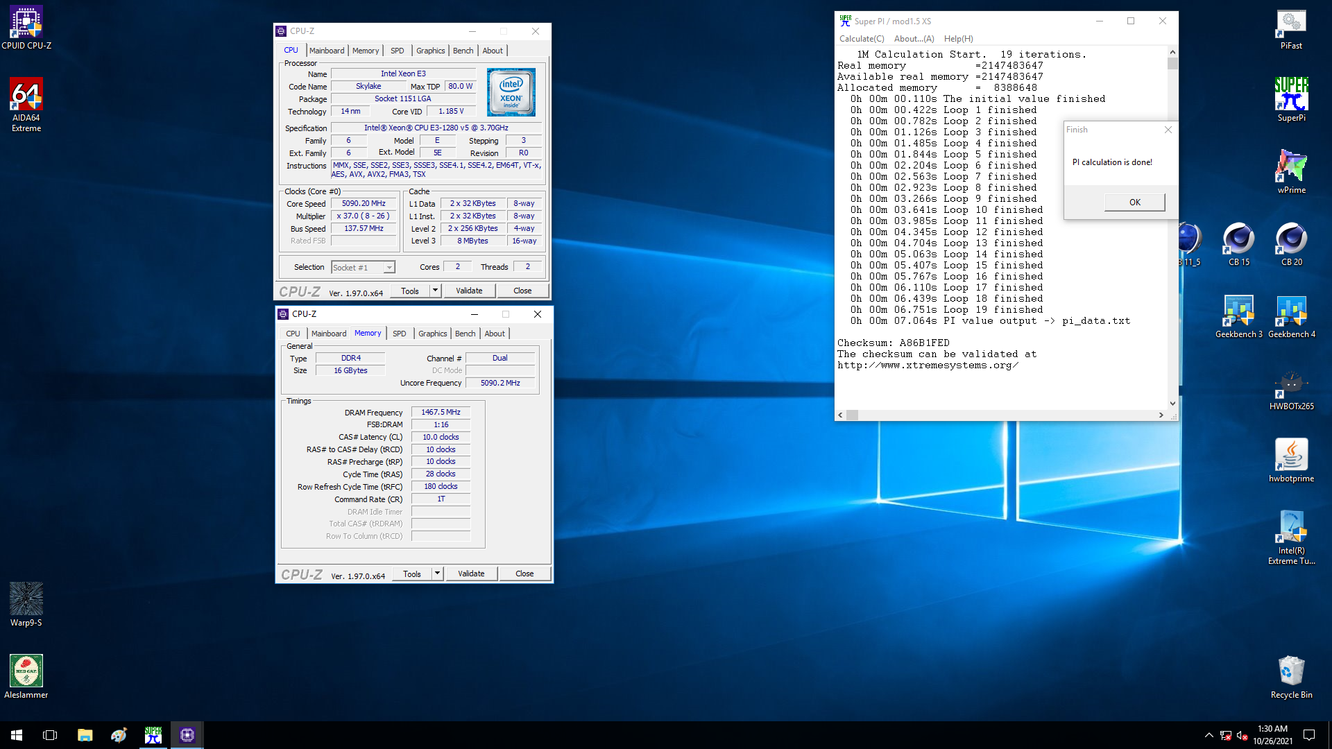
Task: Expand Tools dropdown arrow in top CPU-Z
Action: pos(436,291)
